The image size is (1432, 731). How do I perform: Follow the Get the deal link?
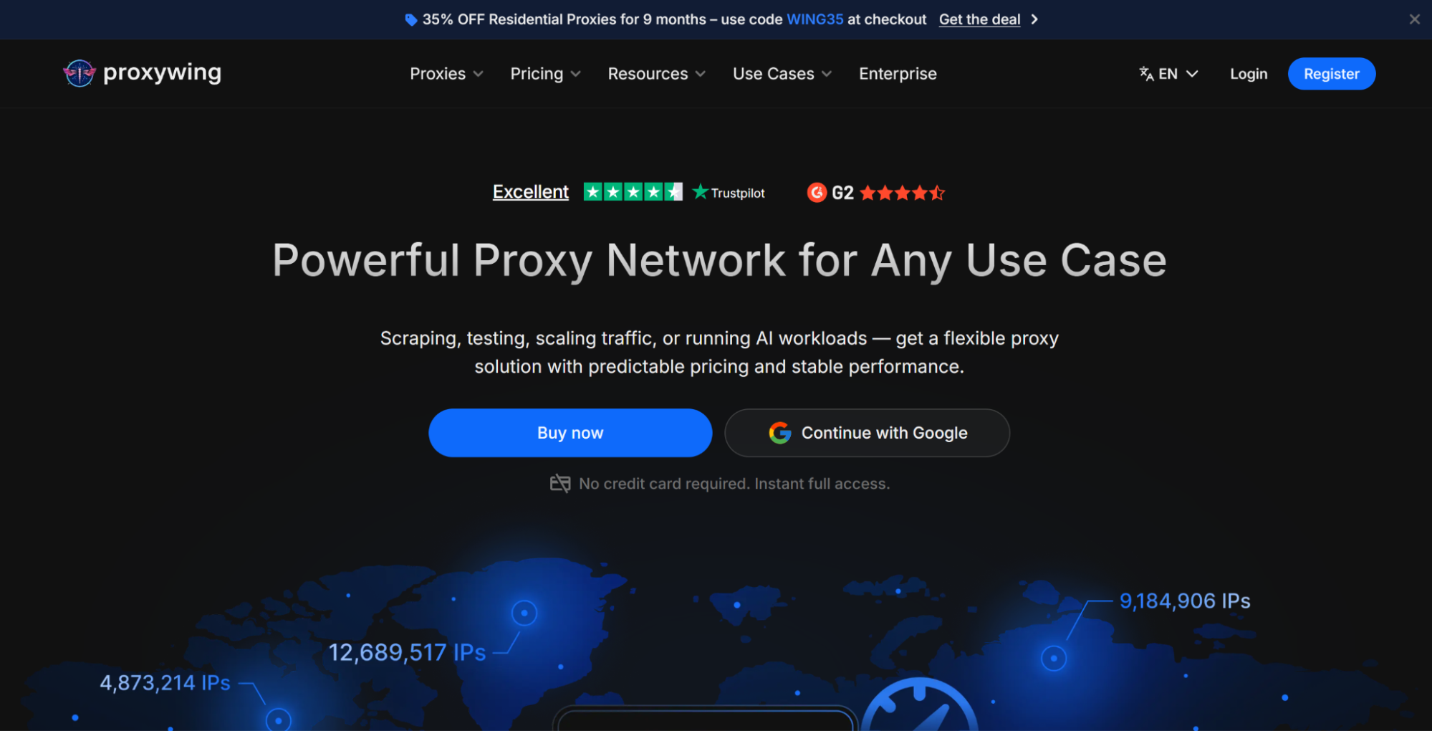[979, 19]
